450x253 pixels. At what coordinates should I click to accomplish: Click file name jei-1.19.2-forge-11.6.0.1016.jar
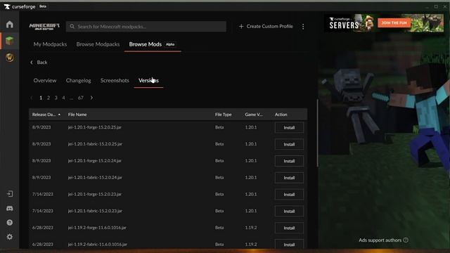point(97,228)
